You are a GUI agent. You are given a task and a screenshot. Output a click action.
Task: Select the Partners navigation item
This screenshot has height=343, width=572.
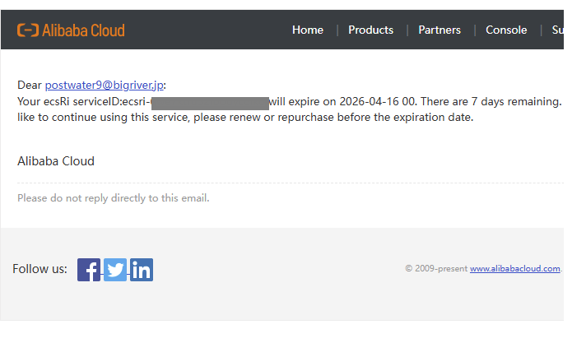pyautogui.click(x=439, y=30)
